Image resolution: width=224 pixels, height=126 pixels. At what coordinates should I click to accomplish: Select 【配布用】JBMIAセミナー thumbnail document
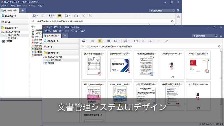click(x=120, y=65)
